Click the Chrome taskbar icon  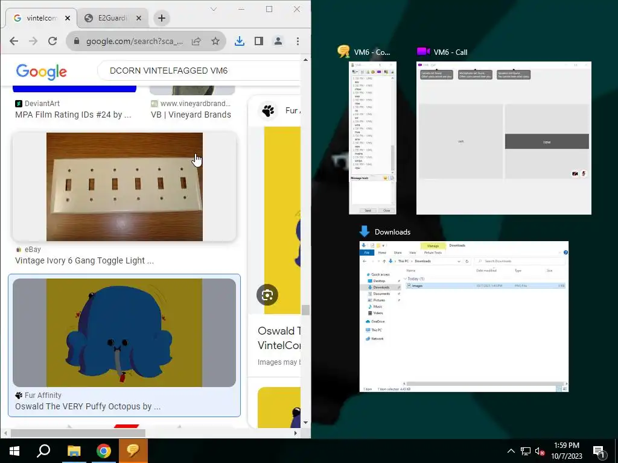pyautogui.click(x=104, y=451)
